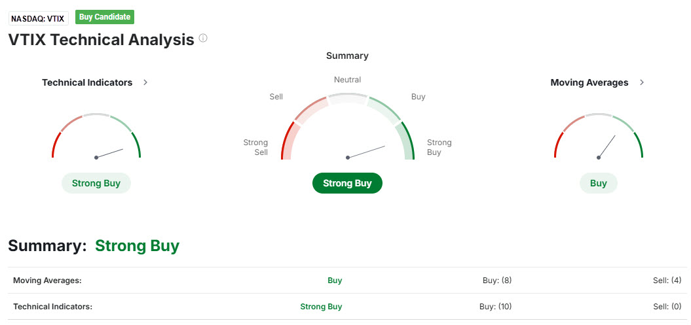Click the large center Summary gauge needle
This screenshot has height=325, width=691.
click(367, 152)
